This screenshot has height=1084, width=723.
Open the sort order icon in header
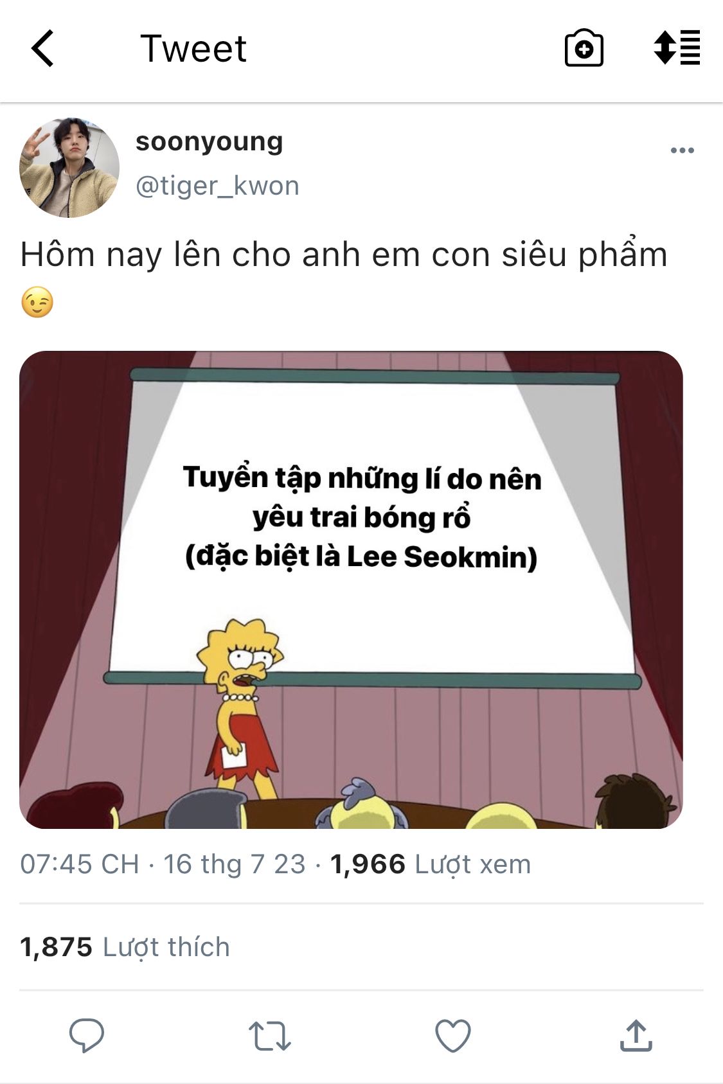[x=677, y=48]
